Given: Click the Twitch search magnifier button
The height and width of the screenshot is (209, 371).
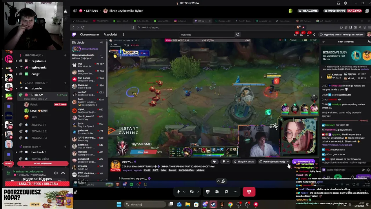Looking at the screenshot, I should [238, 35].
